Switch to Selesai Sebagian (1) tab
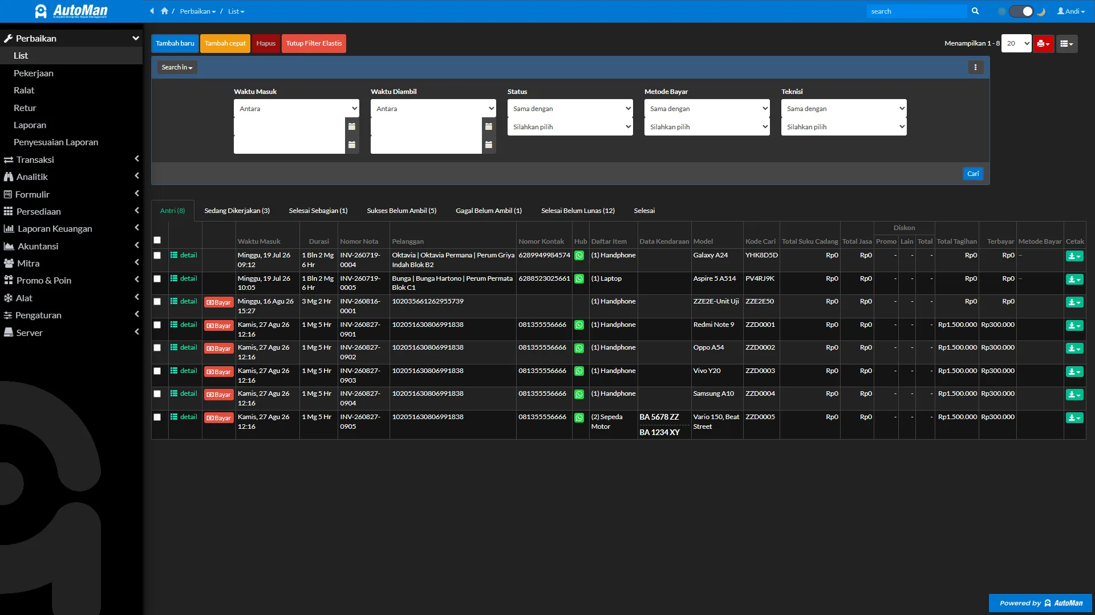The image size is (1095, 615). point(318,211)
